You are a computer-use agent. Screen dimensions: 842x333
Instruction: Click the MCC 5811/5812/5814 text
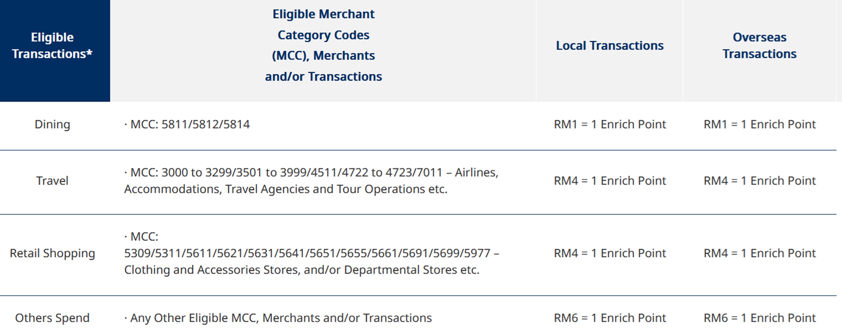click(x=190, y=124)
